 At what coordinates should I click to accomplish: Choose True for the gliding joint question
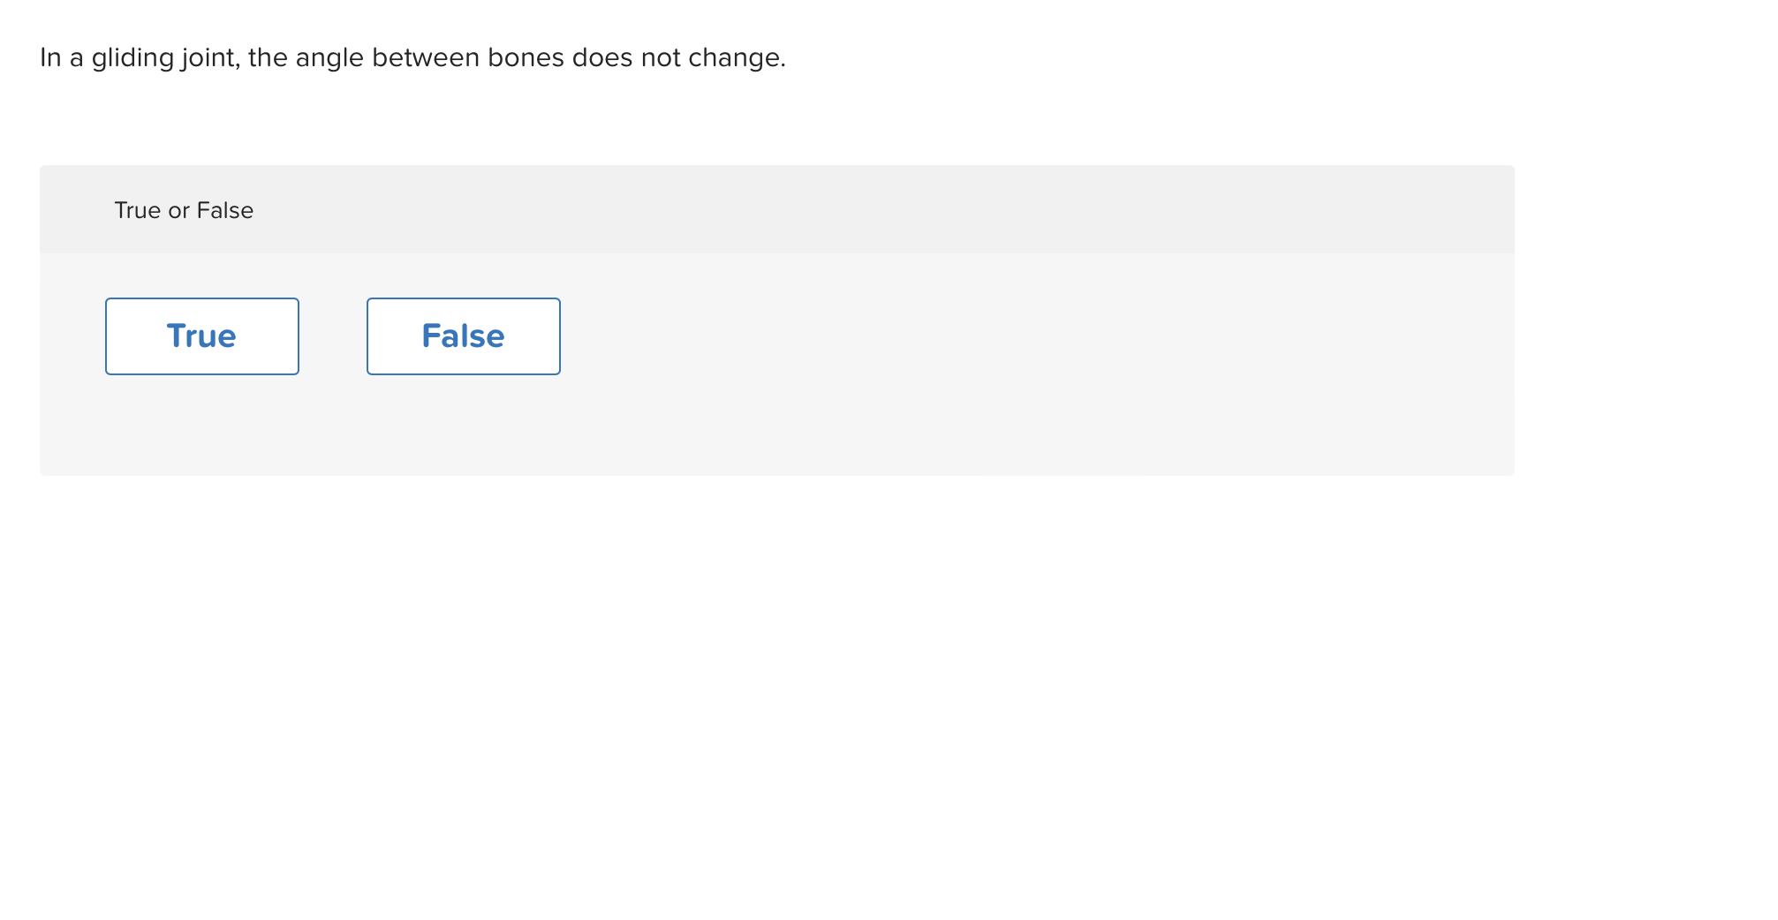[201, 336]
